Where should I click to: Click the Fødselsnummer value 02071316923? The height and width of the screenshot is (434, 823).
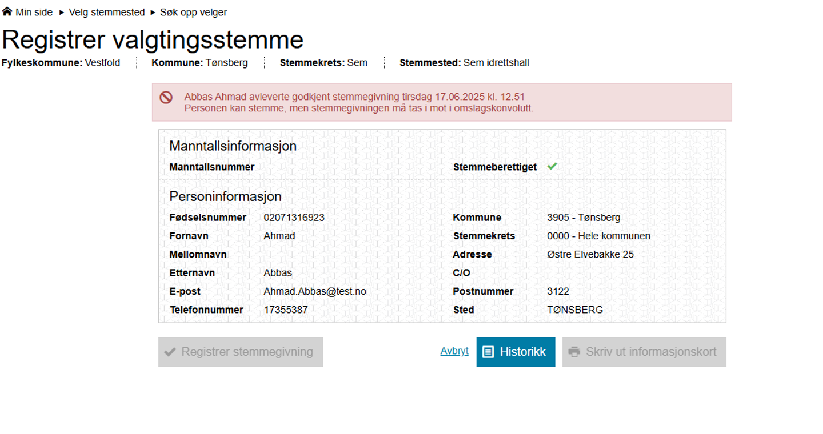(x=294, y=218)
